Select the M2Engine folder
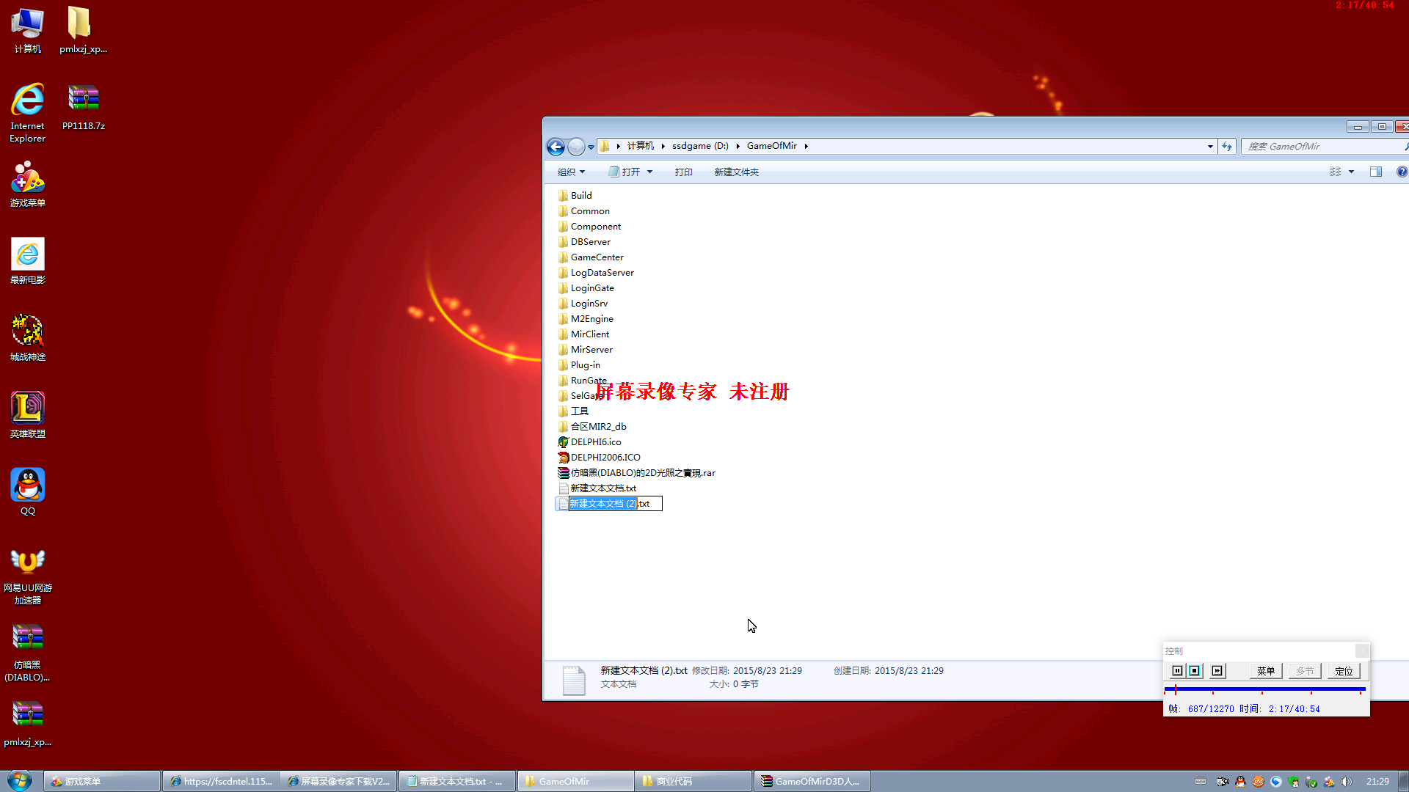1409x792 pixels. 586,319
